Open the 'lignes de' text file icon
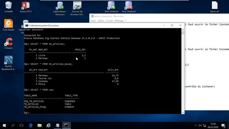This screenshot has width=229, height=129. 215,7
